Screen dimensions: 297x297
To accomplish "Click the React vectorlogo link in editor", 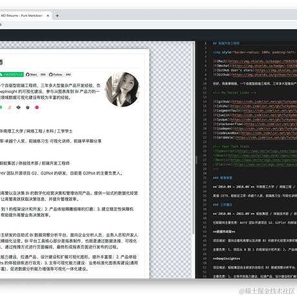I will tap(263, 156).
